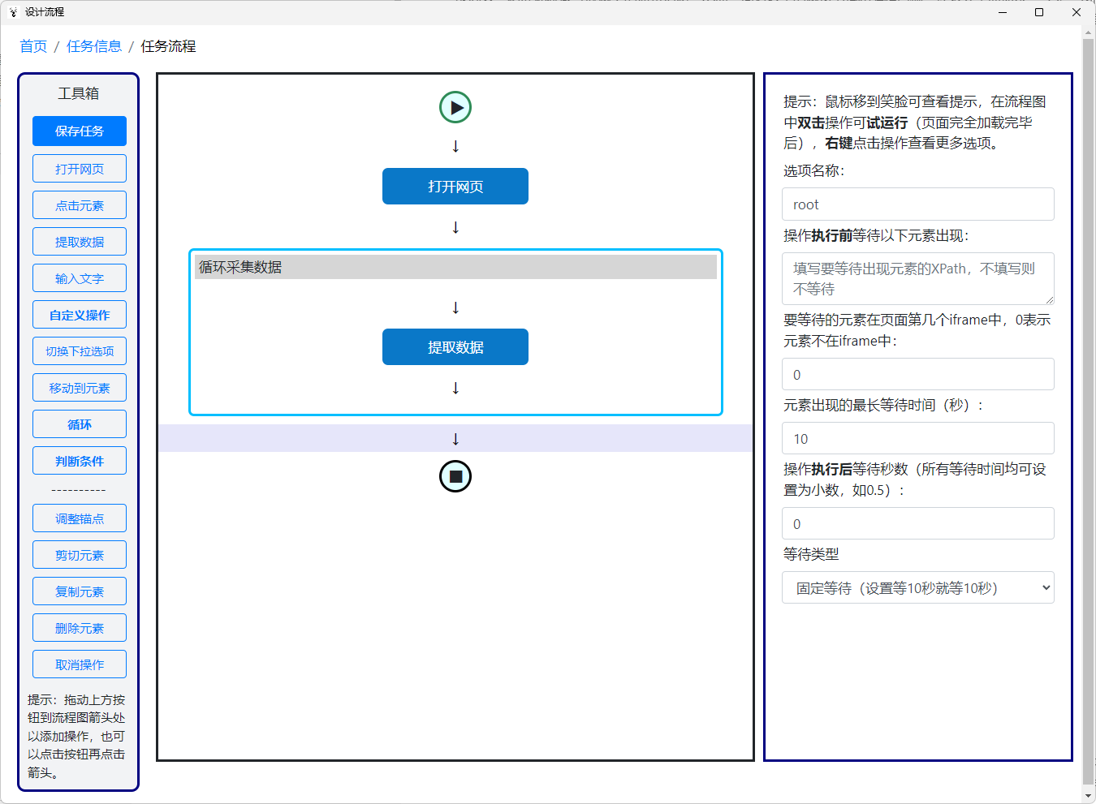Navigate to 首页 via breadcrumb
Screen dimensions: 1096x804
click(32, 46)
